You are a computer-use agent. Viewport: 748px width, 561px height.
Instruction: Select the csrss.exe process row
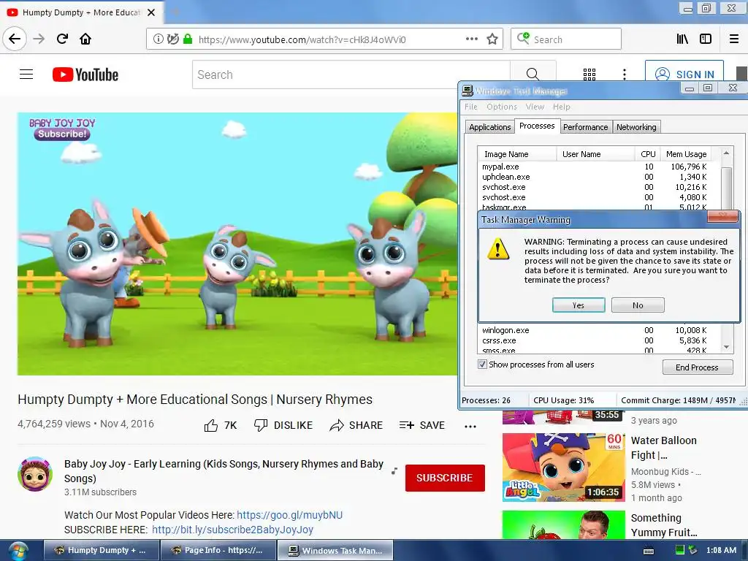(x=595, y=340)
